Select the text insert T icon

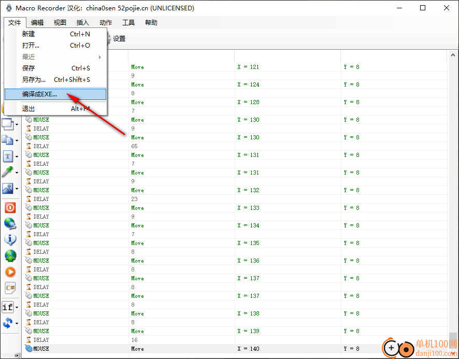pyautogui.click(x=8, y=156)
